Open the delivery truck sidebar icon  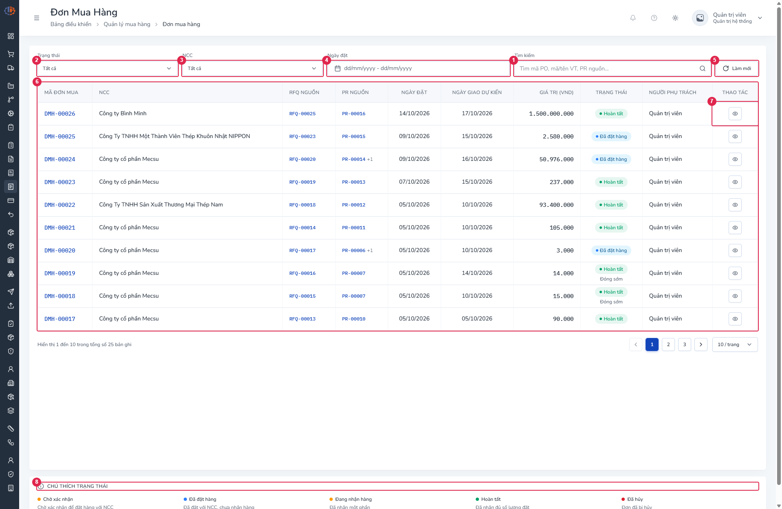(x=11, y=68)
